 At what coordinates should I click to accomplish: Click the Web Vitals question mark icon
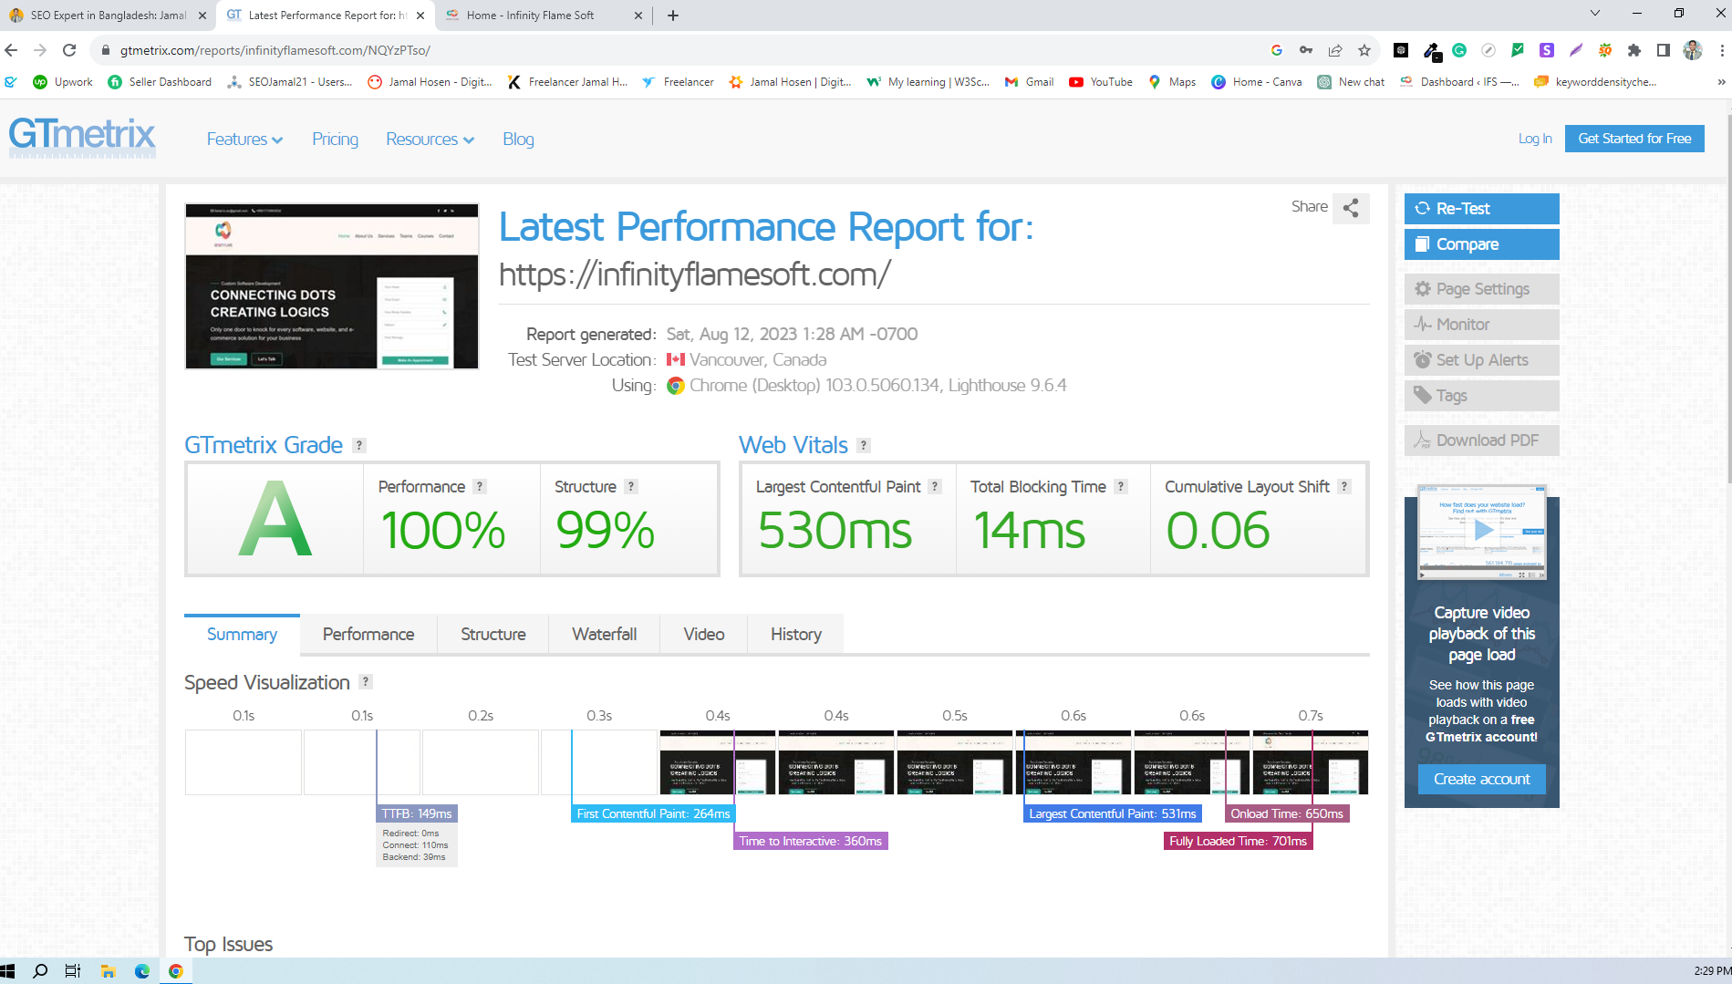[x=863, y=445]
